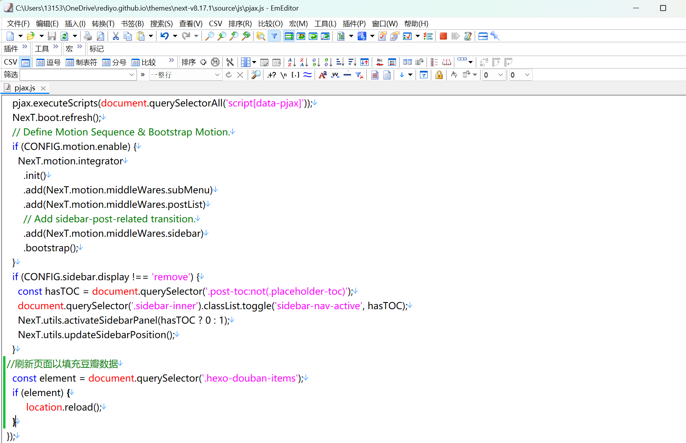The width and height of the screenshot is (686, 443).
Task: Expand the Paste options dropdown arrow
Action: click(x=151, y=36)
